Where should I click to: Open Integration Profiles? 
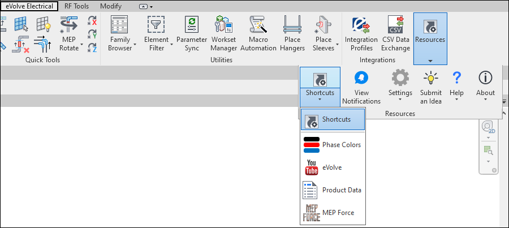(361, 34)
